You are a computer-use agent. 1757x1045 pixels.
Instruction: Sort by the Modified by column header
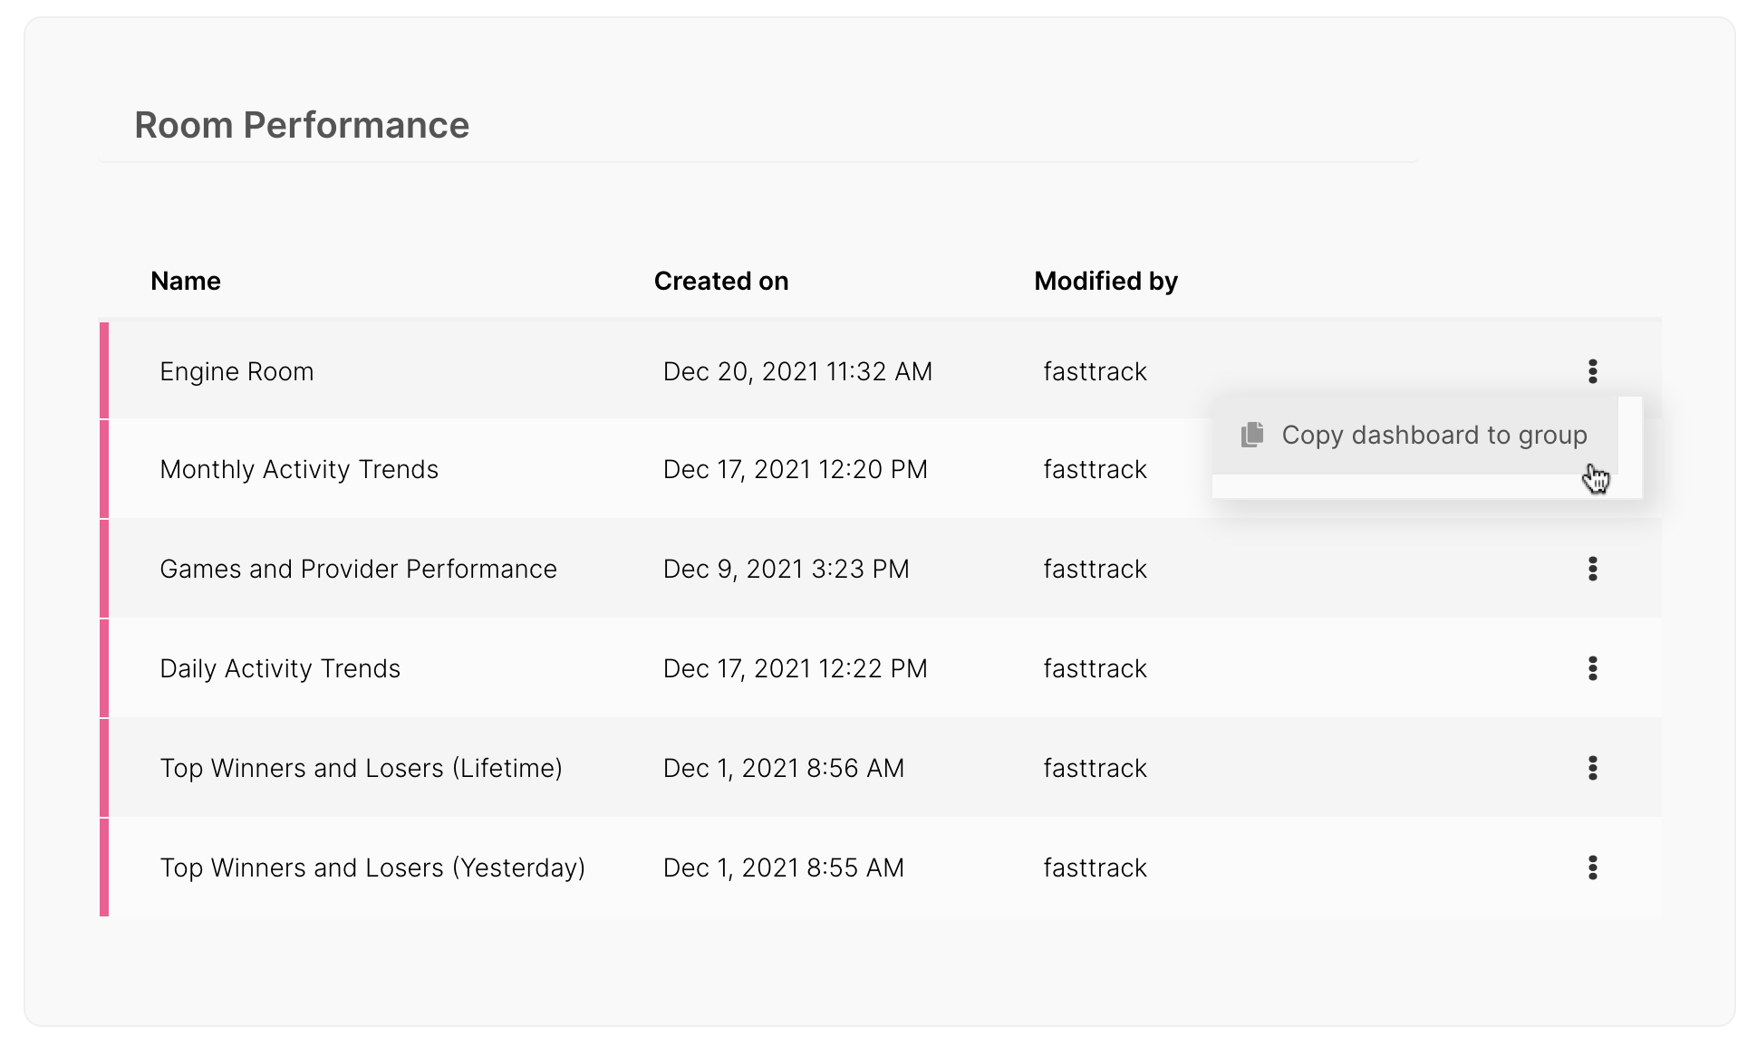point(1105,281)
